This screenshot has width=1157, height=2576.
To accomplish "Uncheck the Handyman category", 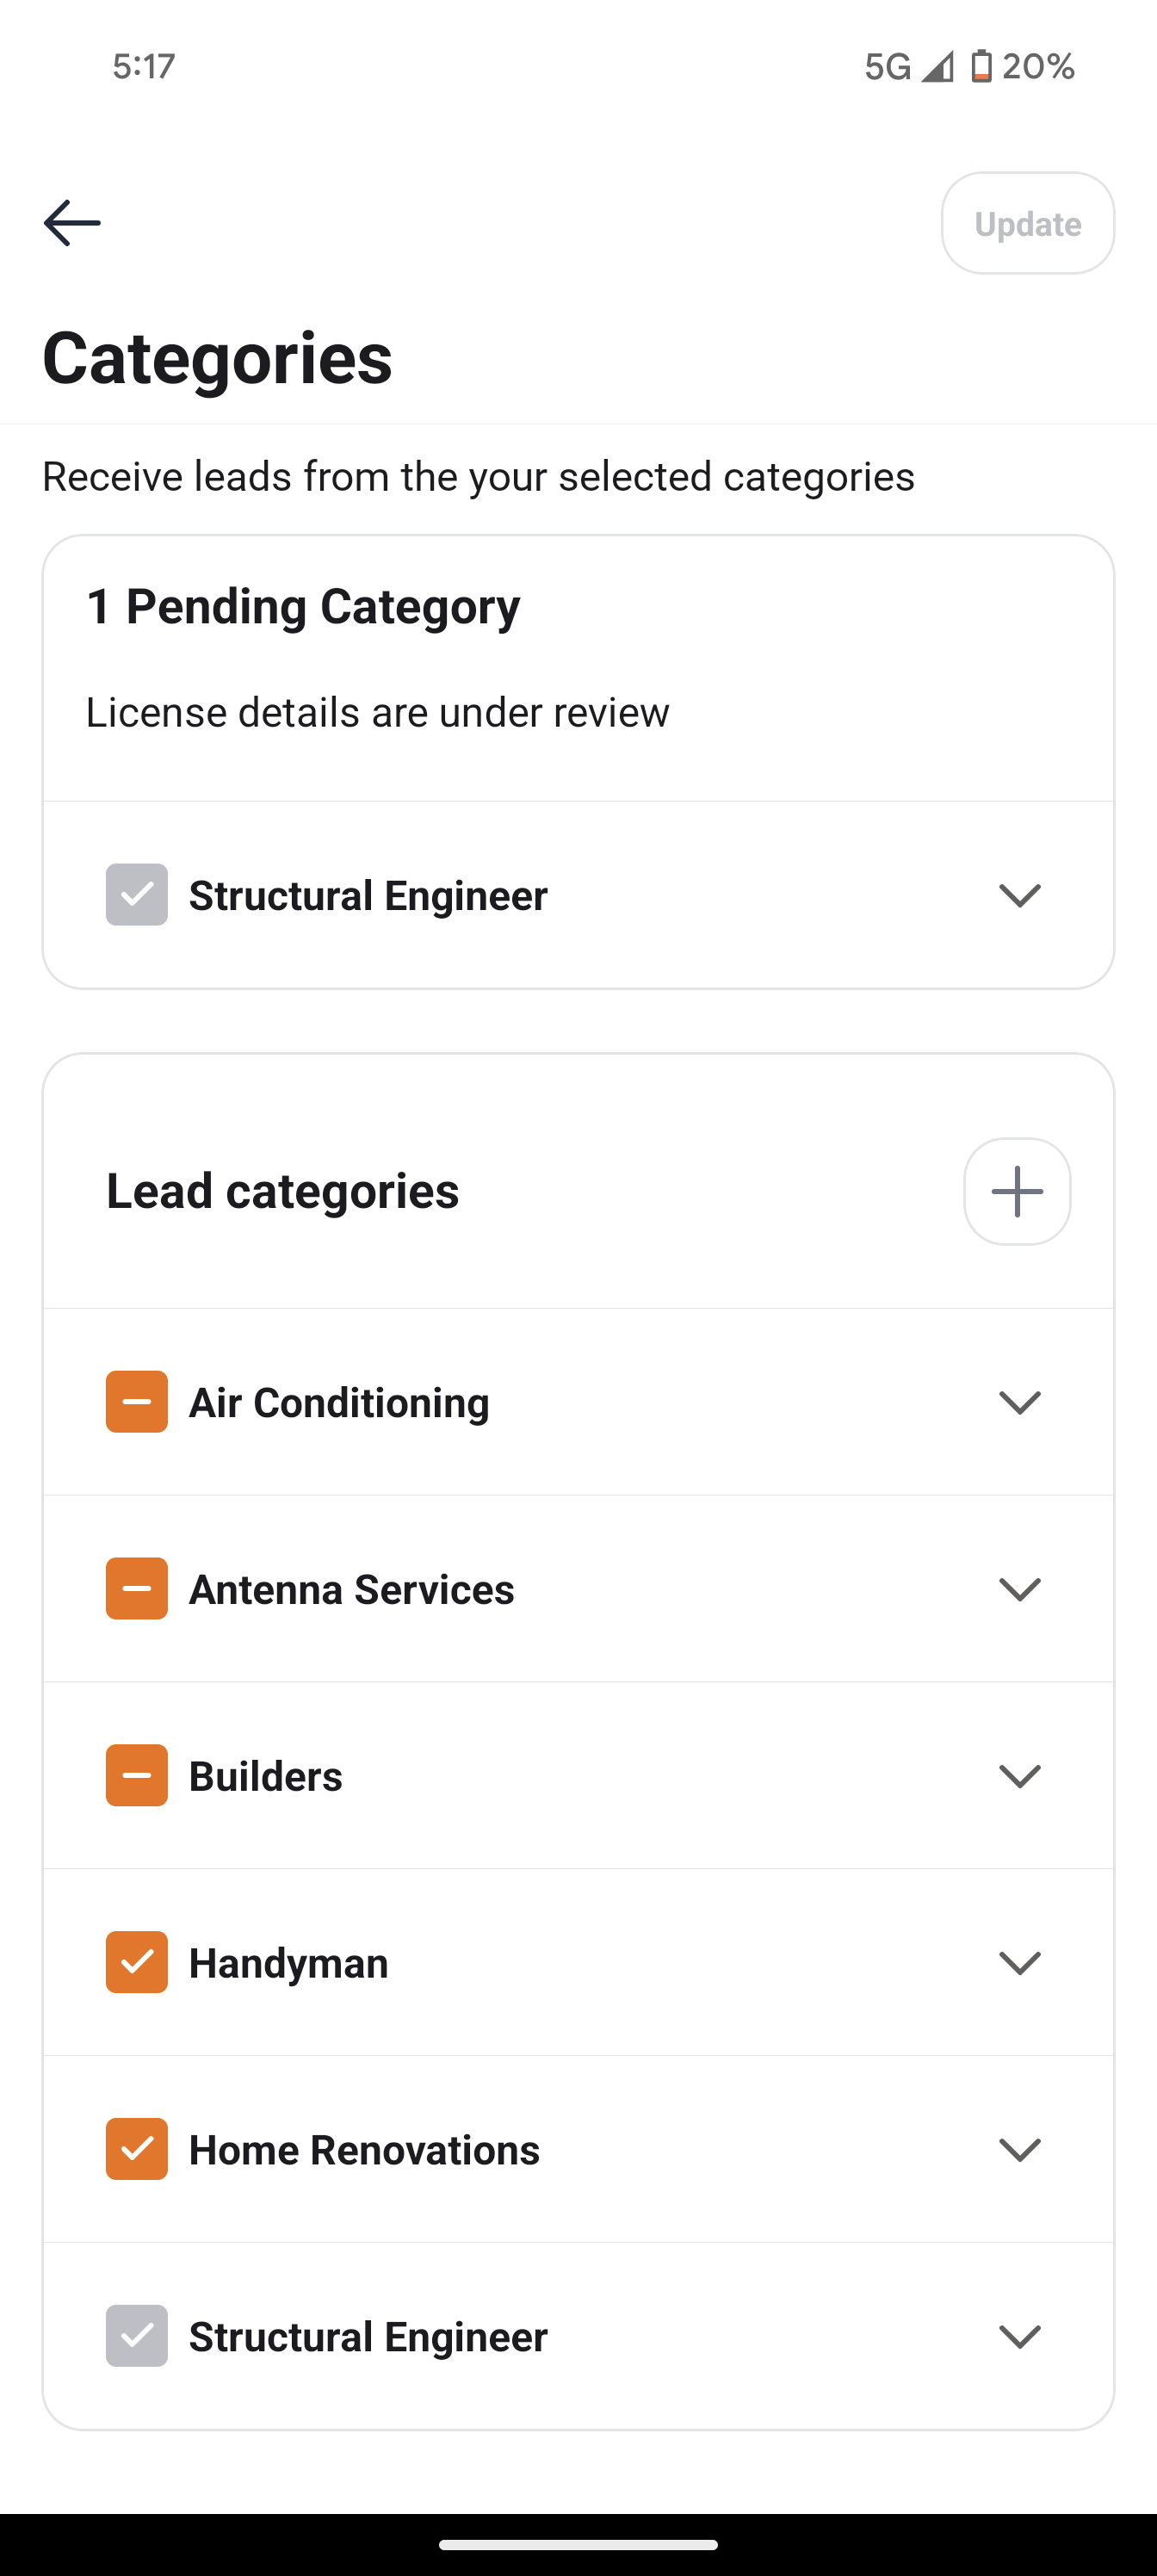I will (137, 1962).
